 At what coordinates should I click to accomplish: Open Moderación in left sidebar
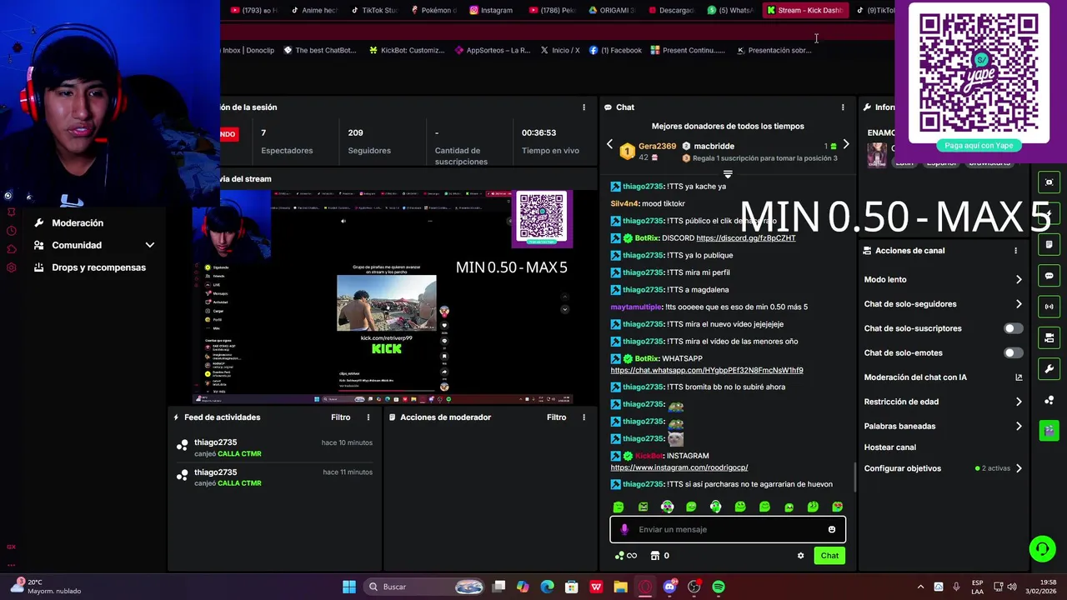(78, 223)
